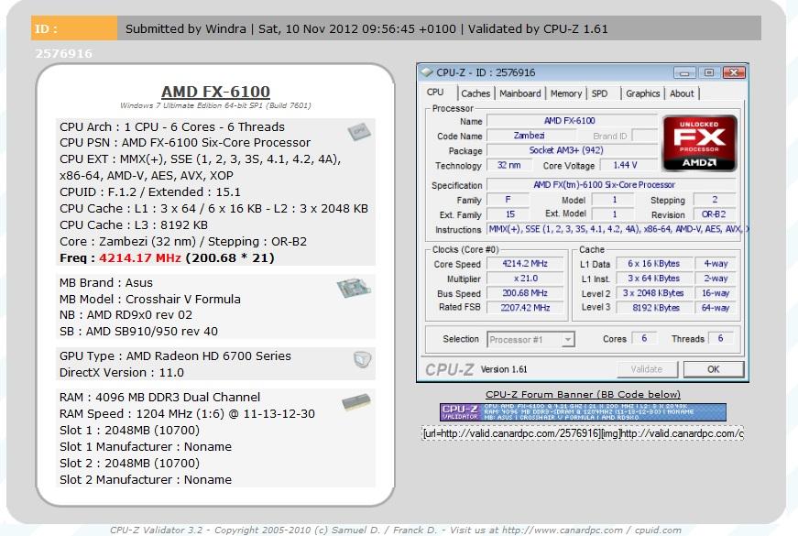Click the Bus Speed value 200.68 MHz
Screen dimensions: 798x536
(x=525, y=292)
